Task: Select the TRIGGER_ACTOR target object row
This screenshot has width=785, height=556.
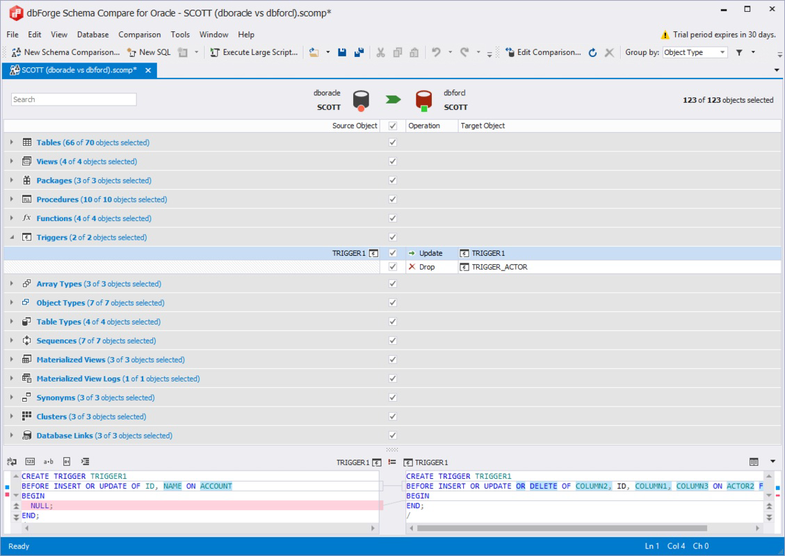Action: click(499, 267)
